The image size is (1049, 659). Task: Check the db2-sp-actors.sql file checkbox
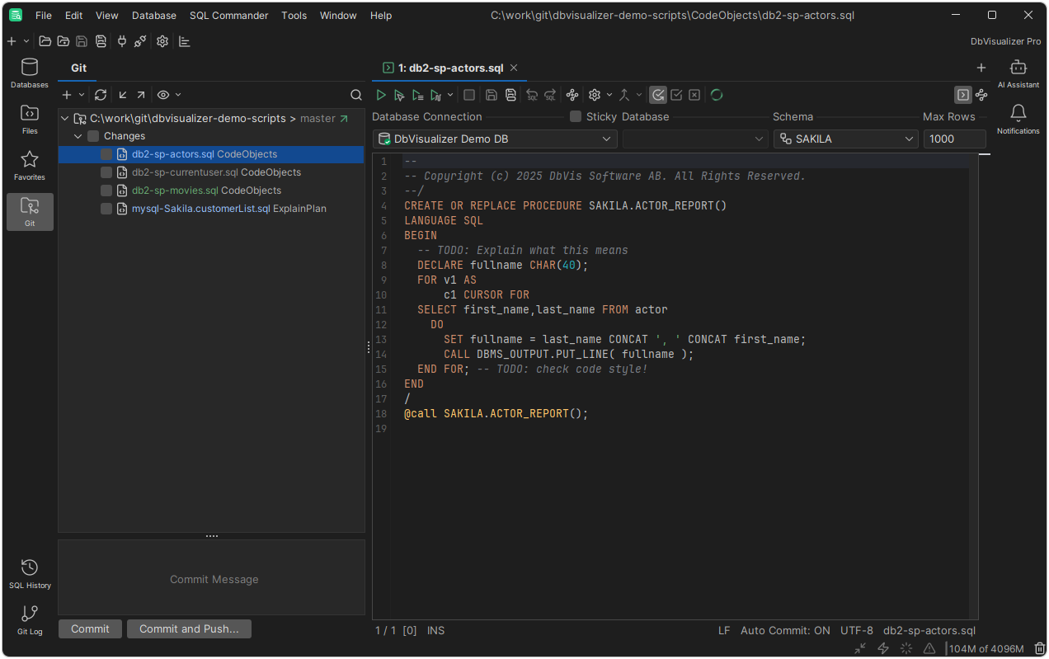tap(106, 154)
